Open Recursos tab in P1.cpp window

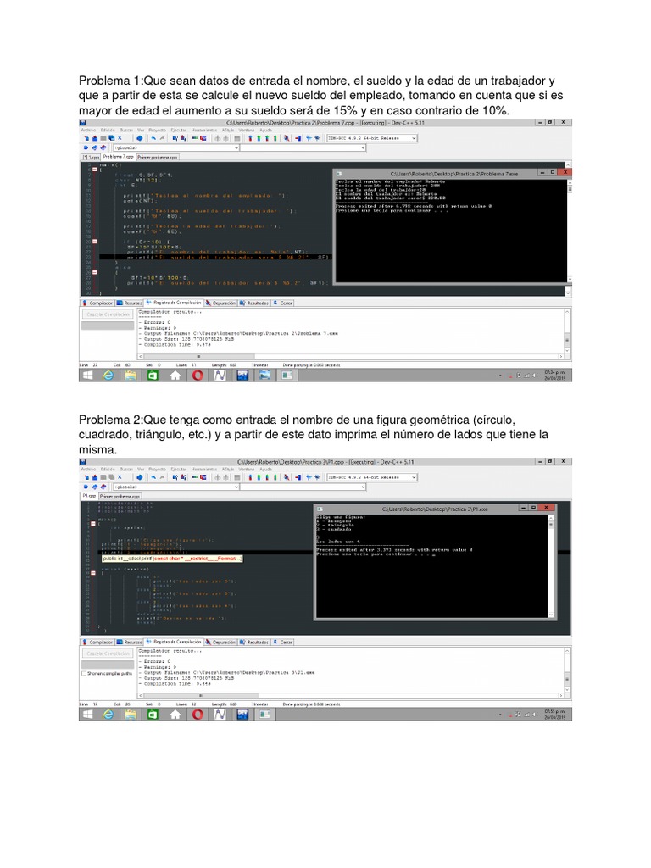[x=130, y=643]
